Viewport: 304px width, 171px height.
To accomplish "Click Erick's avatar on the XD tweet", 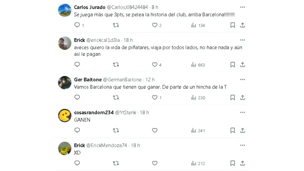I will (x=65, y=148).
